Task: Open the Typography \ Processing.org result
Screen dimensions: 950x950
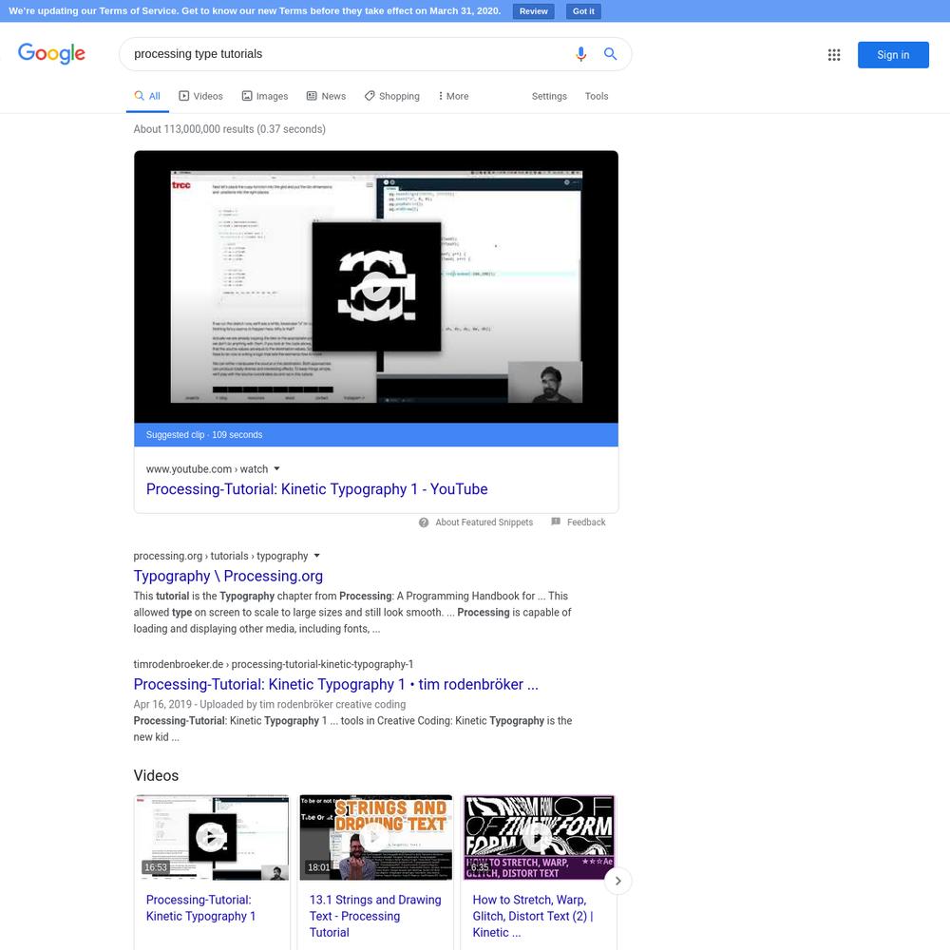Action: (228, 576)
